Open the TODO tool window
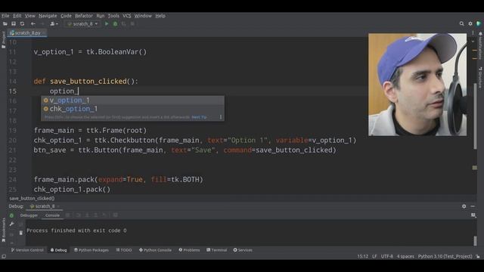This screenshot has height=272, width=484. click(124, 250)
